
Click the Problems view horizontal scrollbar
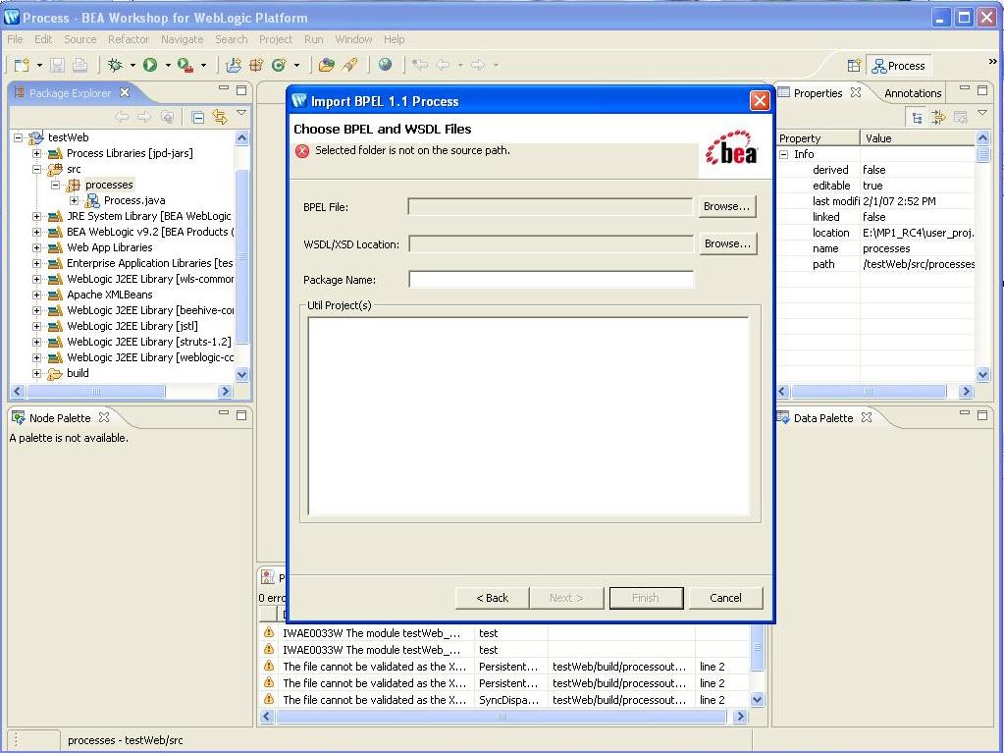(x=501, y=717)
